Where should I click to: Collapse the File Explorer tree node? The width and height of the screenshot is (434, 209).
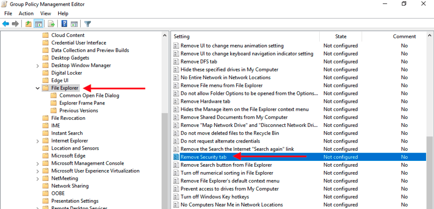pos(38,88)
